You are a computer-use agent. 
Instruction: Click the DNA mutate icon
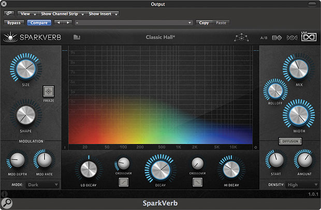pyautogui.click(x=292, y=38)
